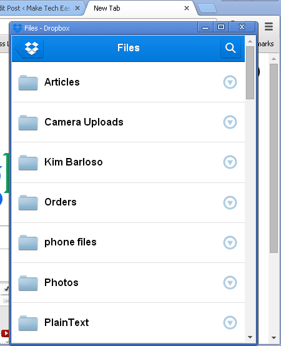Expand options arrow for Kim Barloso
Screen dimensions: 281x346
click(230, 162)
